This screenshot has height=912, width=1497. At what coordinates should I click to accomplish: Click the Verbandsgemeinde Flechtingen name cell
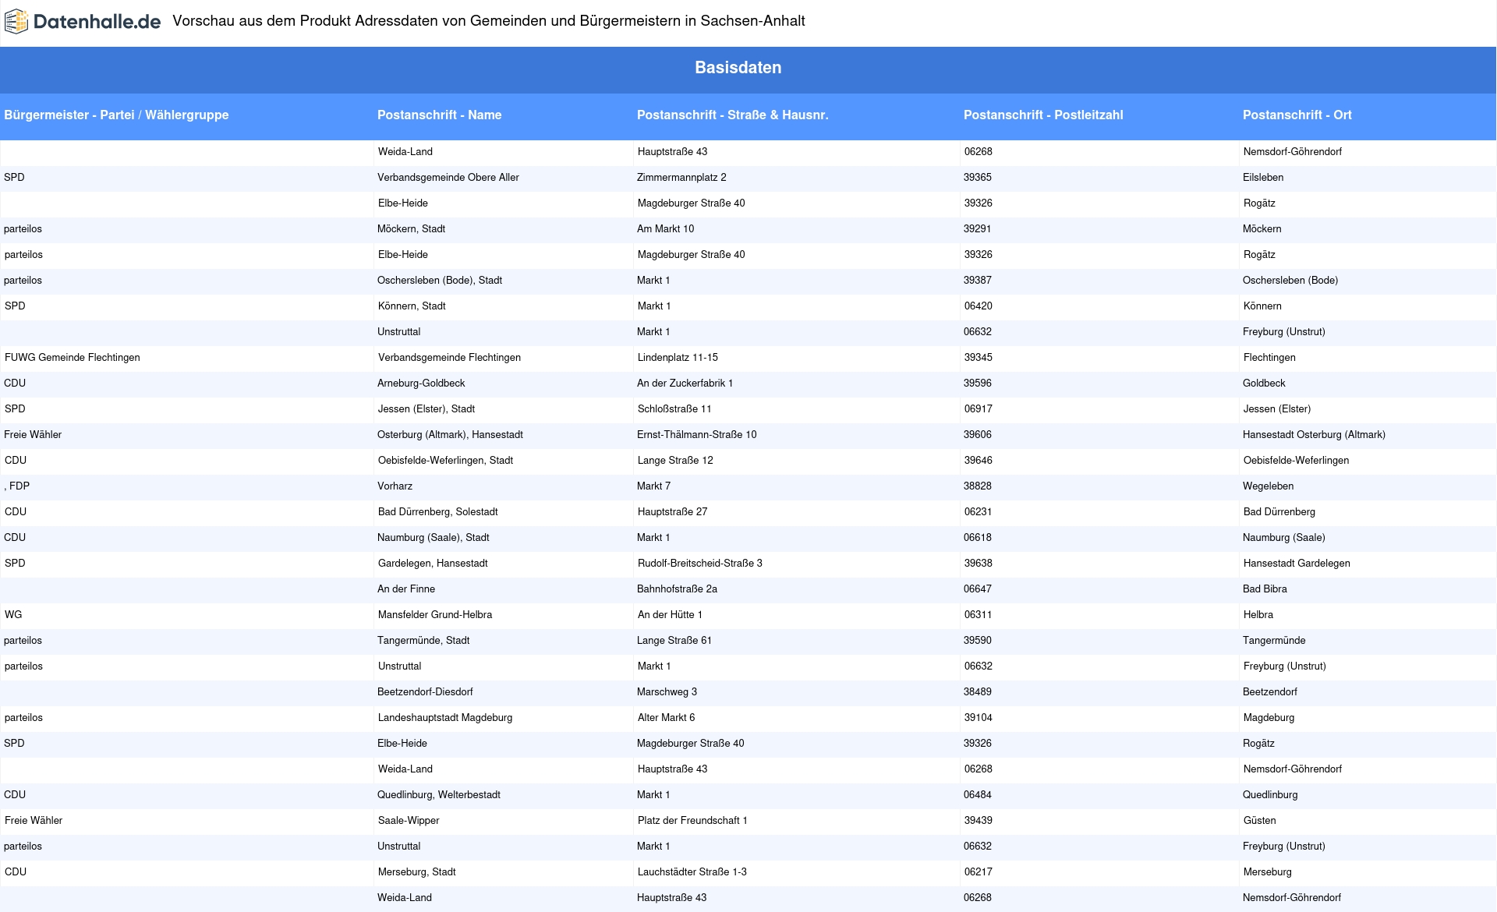click(x=449, y=358)
